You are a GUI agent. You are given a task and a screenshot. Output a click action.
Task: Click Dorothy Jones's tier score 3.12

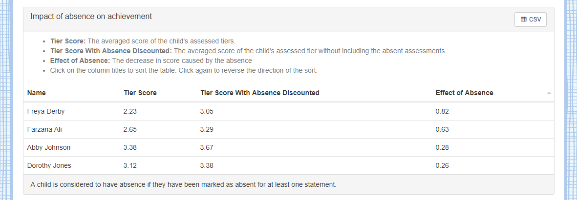point(130,165)
